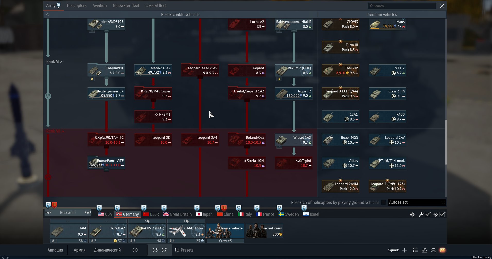Click the Research button
Screen dimensions: 492x259
pyautogui.click(x=68, y=212)
